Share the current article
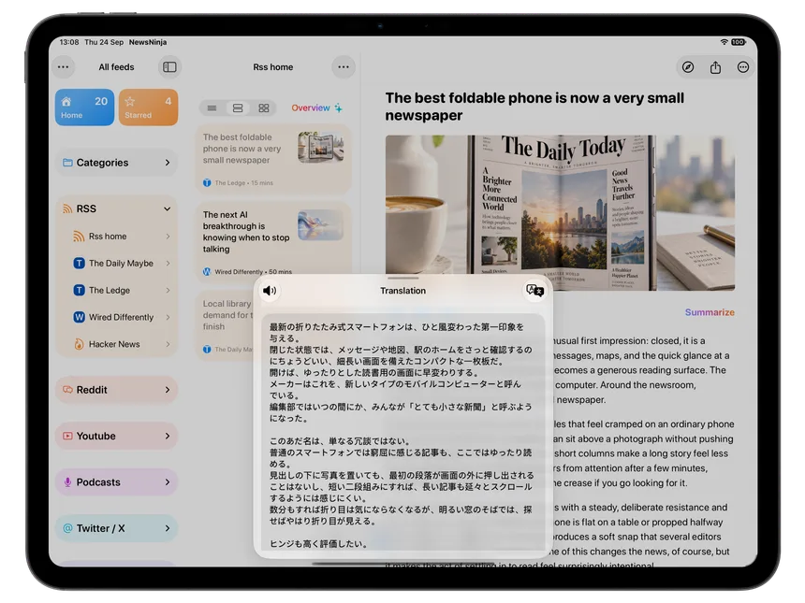The image size is (805, 603). pos(715,67)
